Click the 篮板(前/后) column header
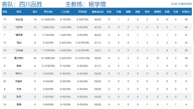The height and width of the screenshot is (109, 194). click(98, 12)
